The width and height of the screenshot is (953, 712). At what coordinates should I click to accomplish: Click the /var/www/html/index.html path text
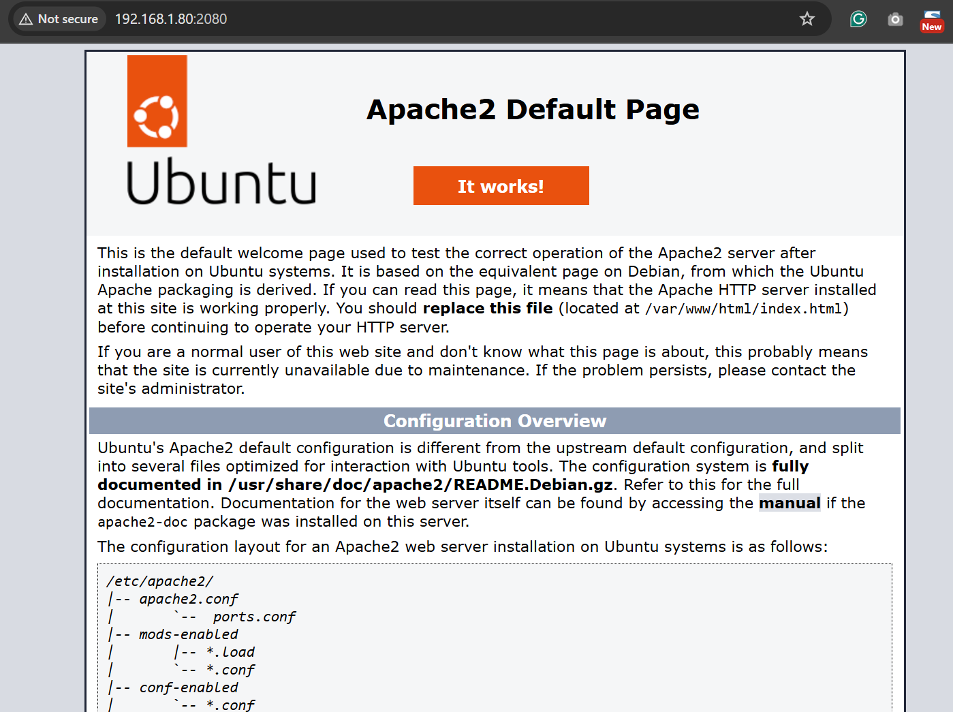pyautogui.click(x=744, y=309)
